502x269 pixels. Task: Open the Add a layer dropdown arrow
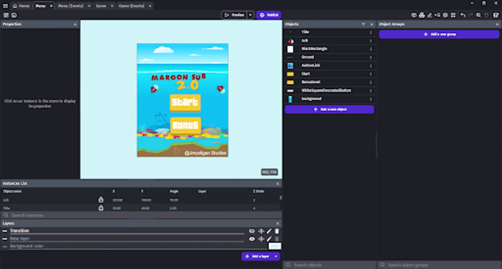[x=276, y=256]
